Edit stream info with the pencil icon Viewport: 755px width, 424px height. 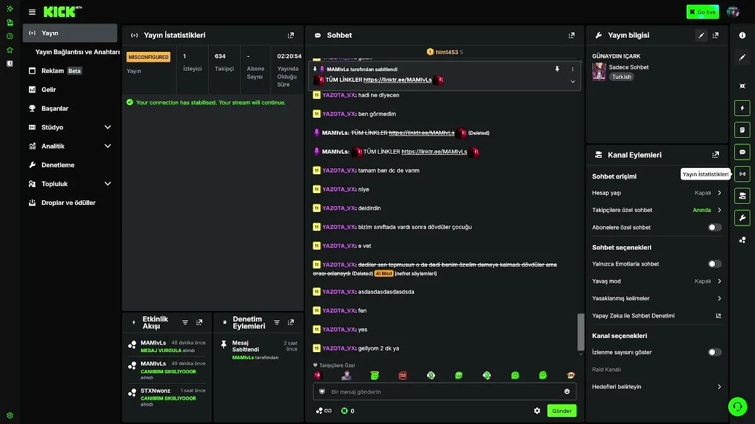pyautogui.click(x=701, y=35)
